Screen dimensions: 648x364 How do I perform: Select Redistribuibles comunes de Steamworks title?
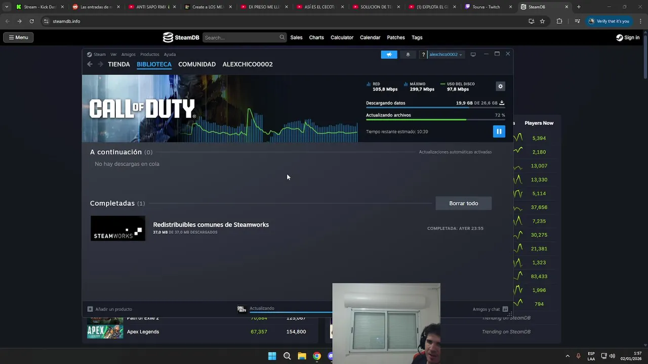[x=211, y=224]
